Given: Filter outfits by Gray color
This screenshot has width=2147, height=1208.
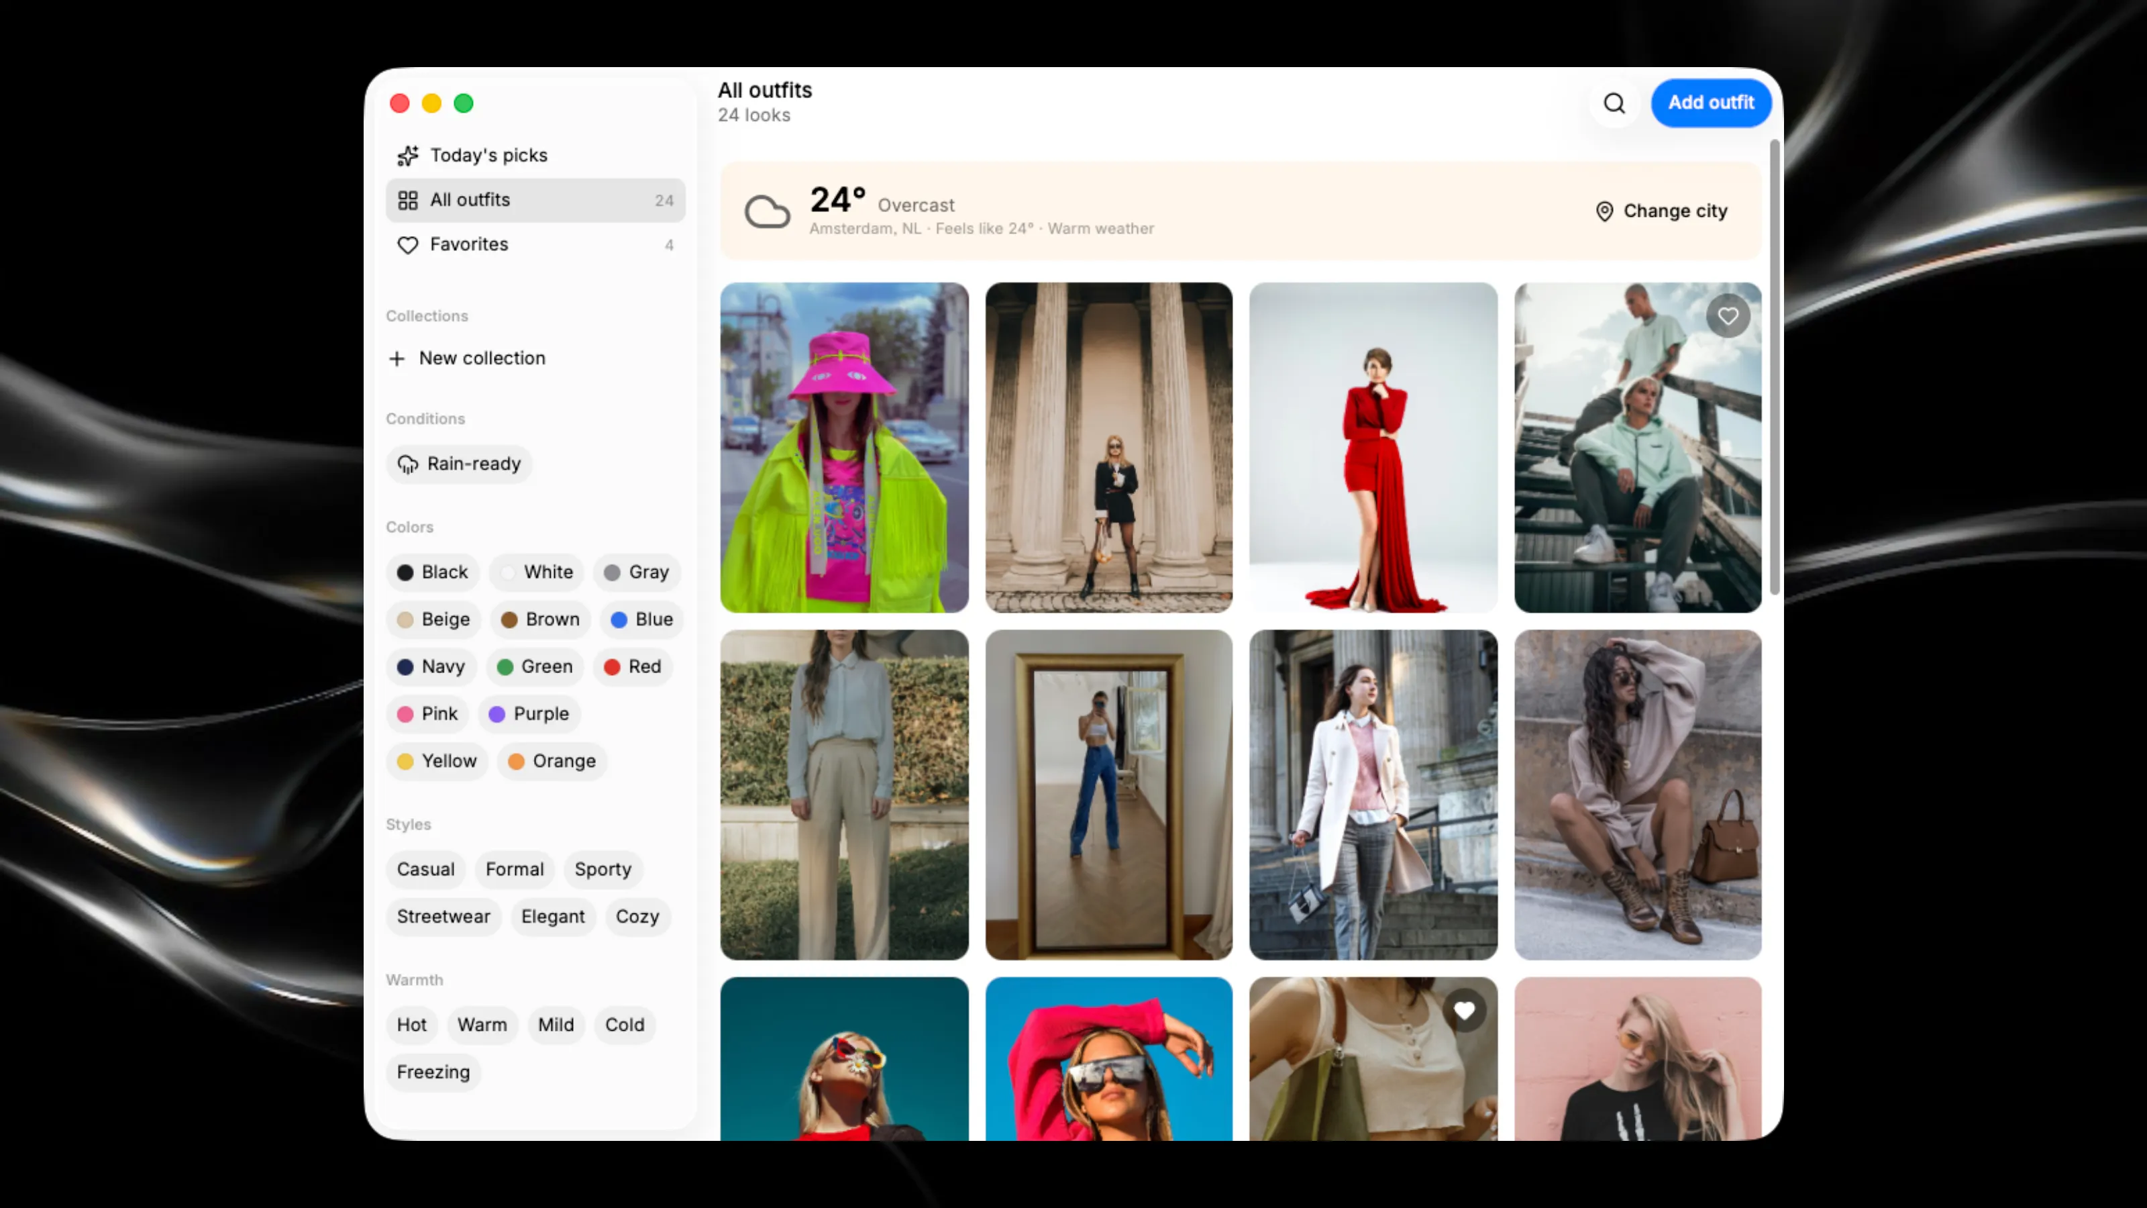Looking at the screenshot, I should pyautogui.click(x=637, y=572).
